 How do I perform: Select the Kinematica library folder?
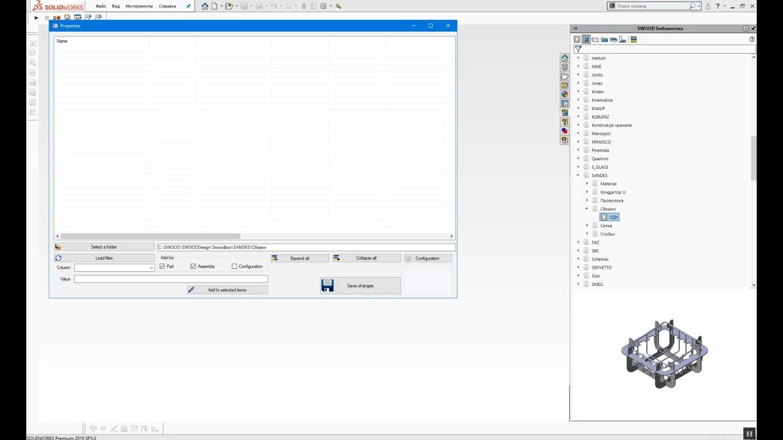tap(602, 100)
